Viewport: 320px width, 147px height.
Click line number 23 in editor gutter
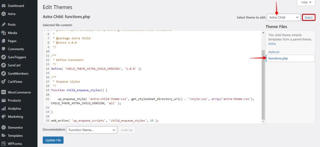point(47,112)
